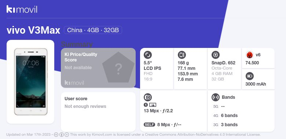
Task: Click the network bands signal icon
Action: tap(215, 97)
